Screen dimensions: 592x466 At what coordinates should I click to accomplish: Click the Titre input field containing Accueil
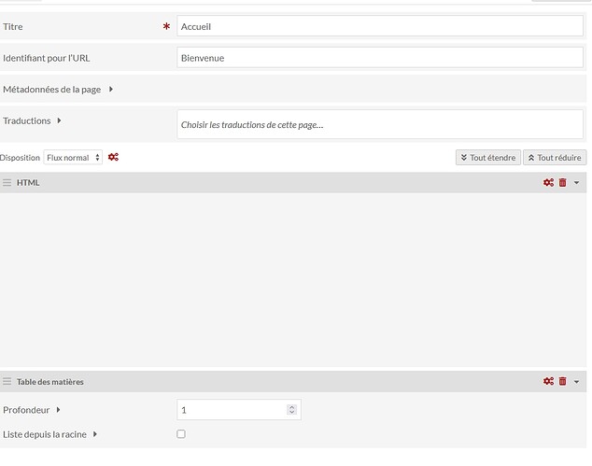[379, 26]
